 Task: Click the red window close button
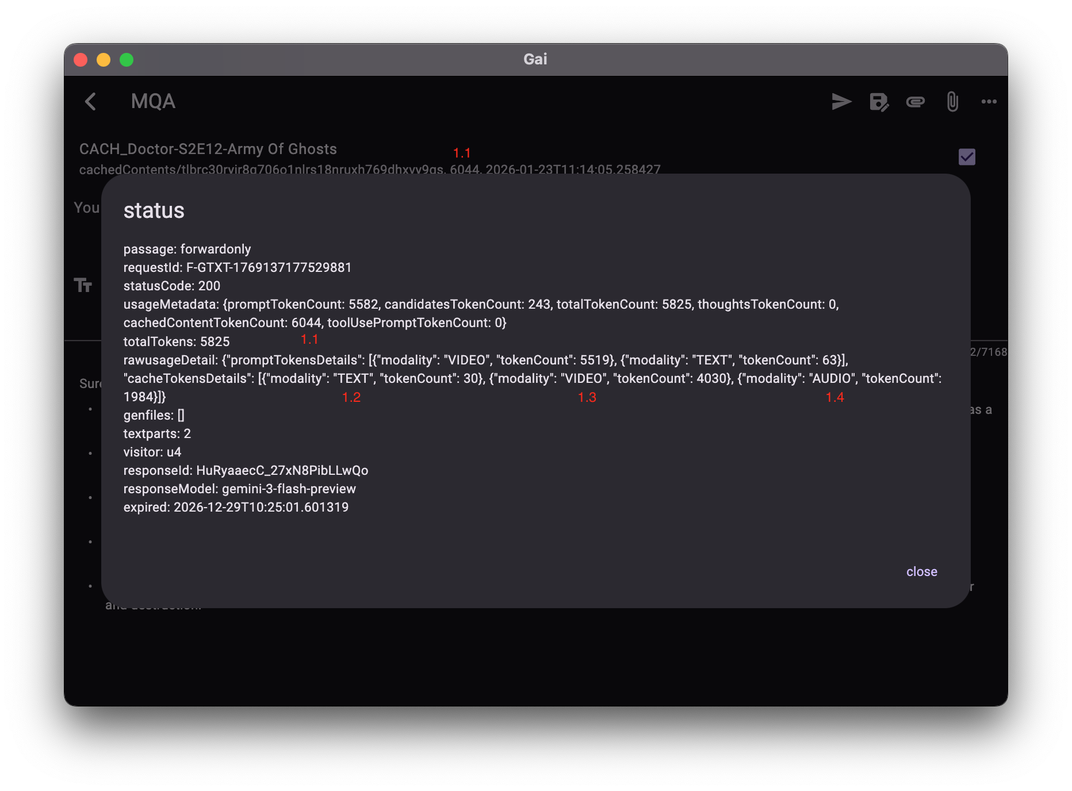[81, 60]
